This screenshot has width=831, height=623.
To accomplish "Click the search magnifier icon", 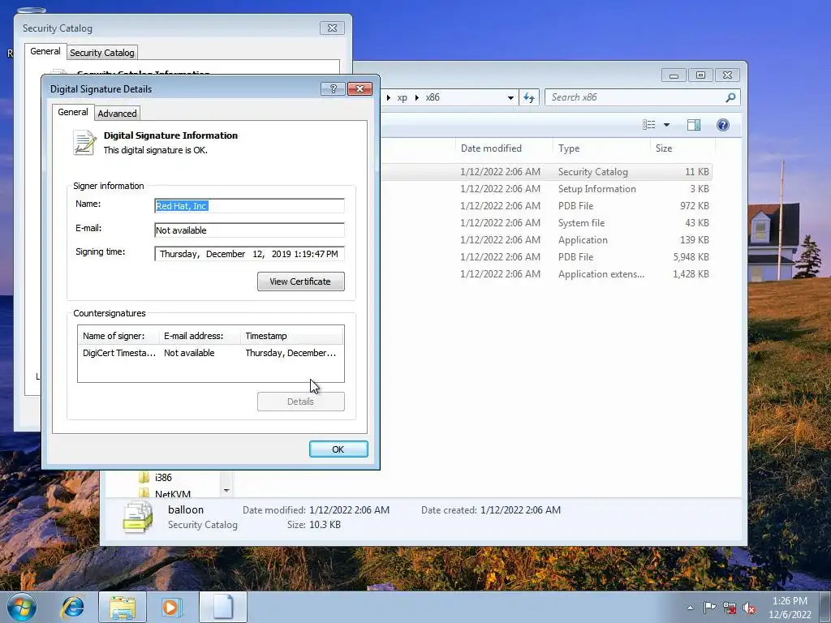I will [x=730, y=97].
